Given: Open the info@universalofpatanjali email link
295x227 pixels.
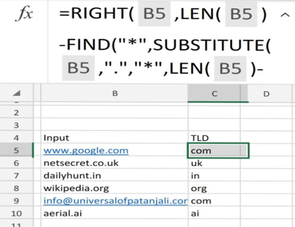Looking at the screenshot, I should point(116,201).
